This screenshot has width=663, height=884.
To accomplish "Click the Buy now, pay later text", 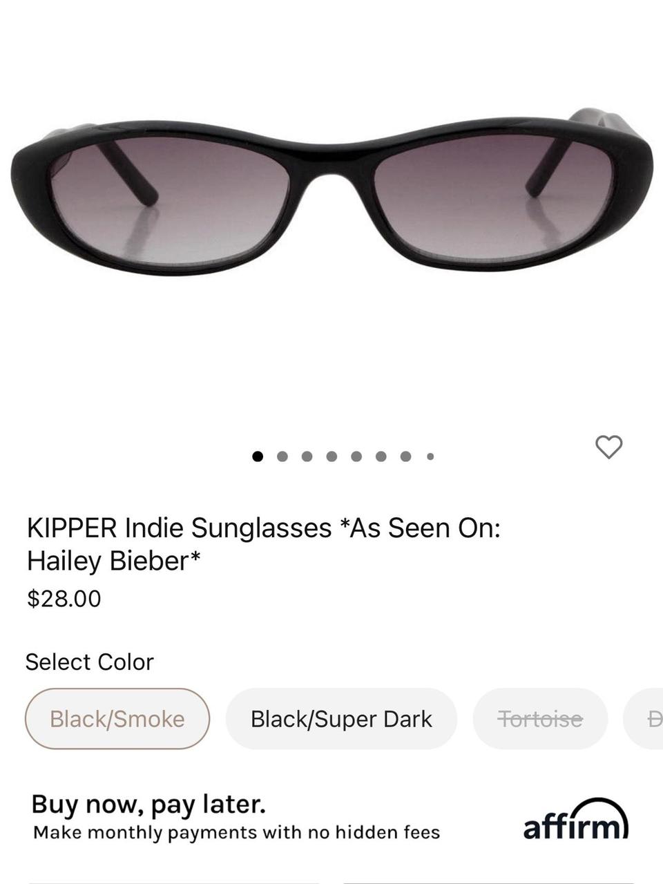I will [146, 803].
